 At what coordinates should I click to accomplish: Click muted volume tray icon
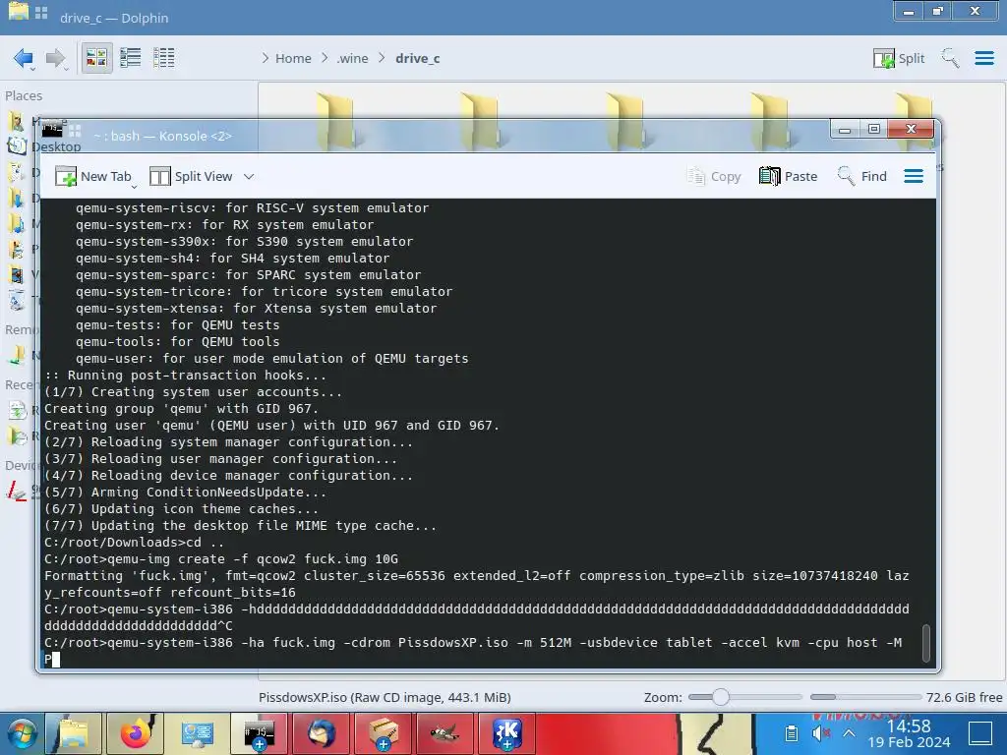pyautogui.click(x=820, y=733)
